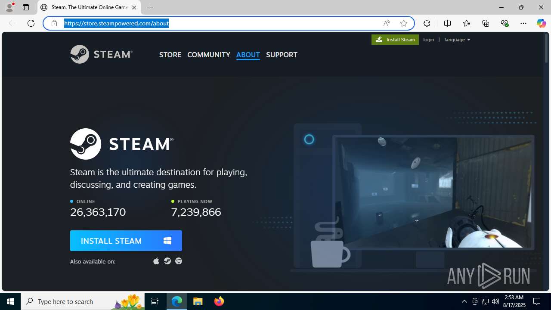Open Task View on taskbar

pos(155,301)
